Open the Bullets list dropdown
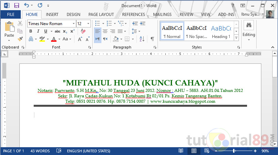The image size is (278, 155). [103, 23]
